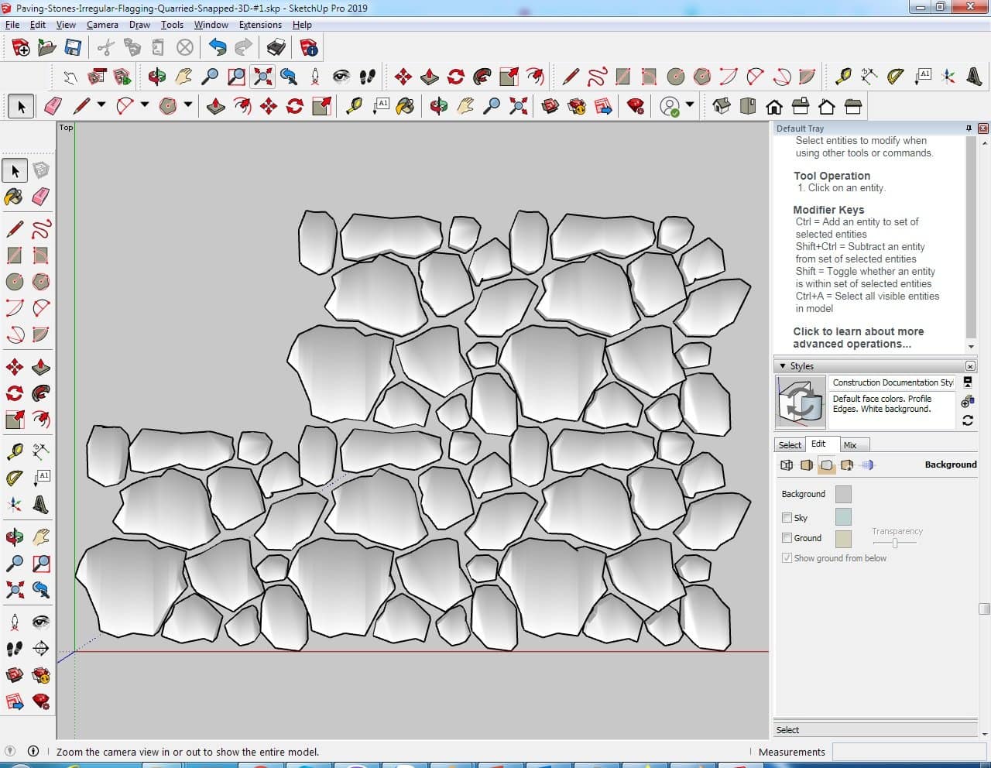Select the Eraser tool in left toolbar
Viewport: 991px width, 768px height.
pos(41,197)
